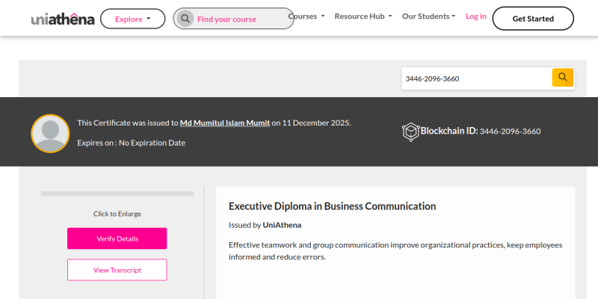The image size is (598, 299).
Task: Click the Blockchain cube icon
Action: [410, 132]
